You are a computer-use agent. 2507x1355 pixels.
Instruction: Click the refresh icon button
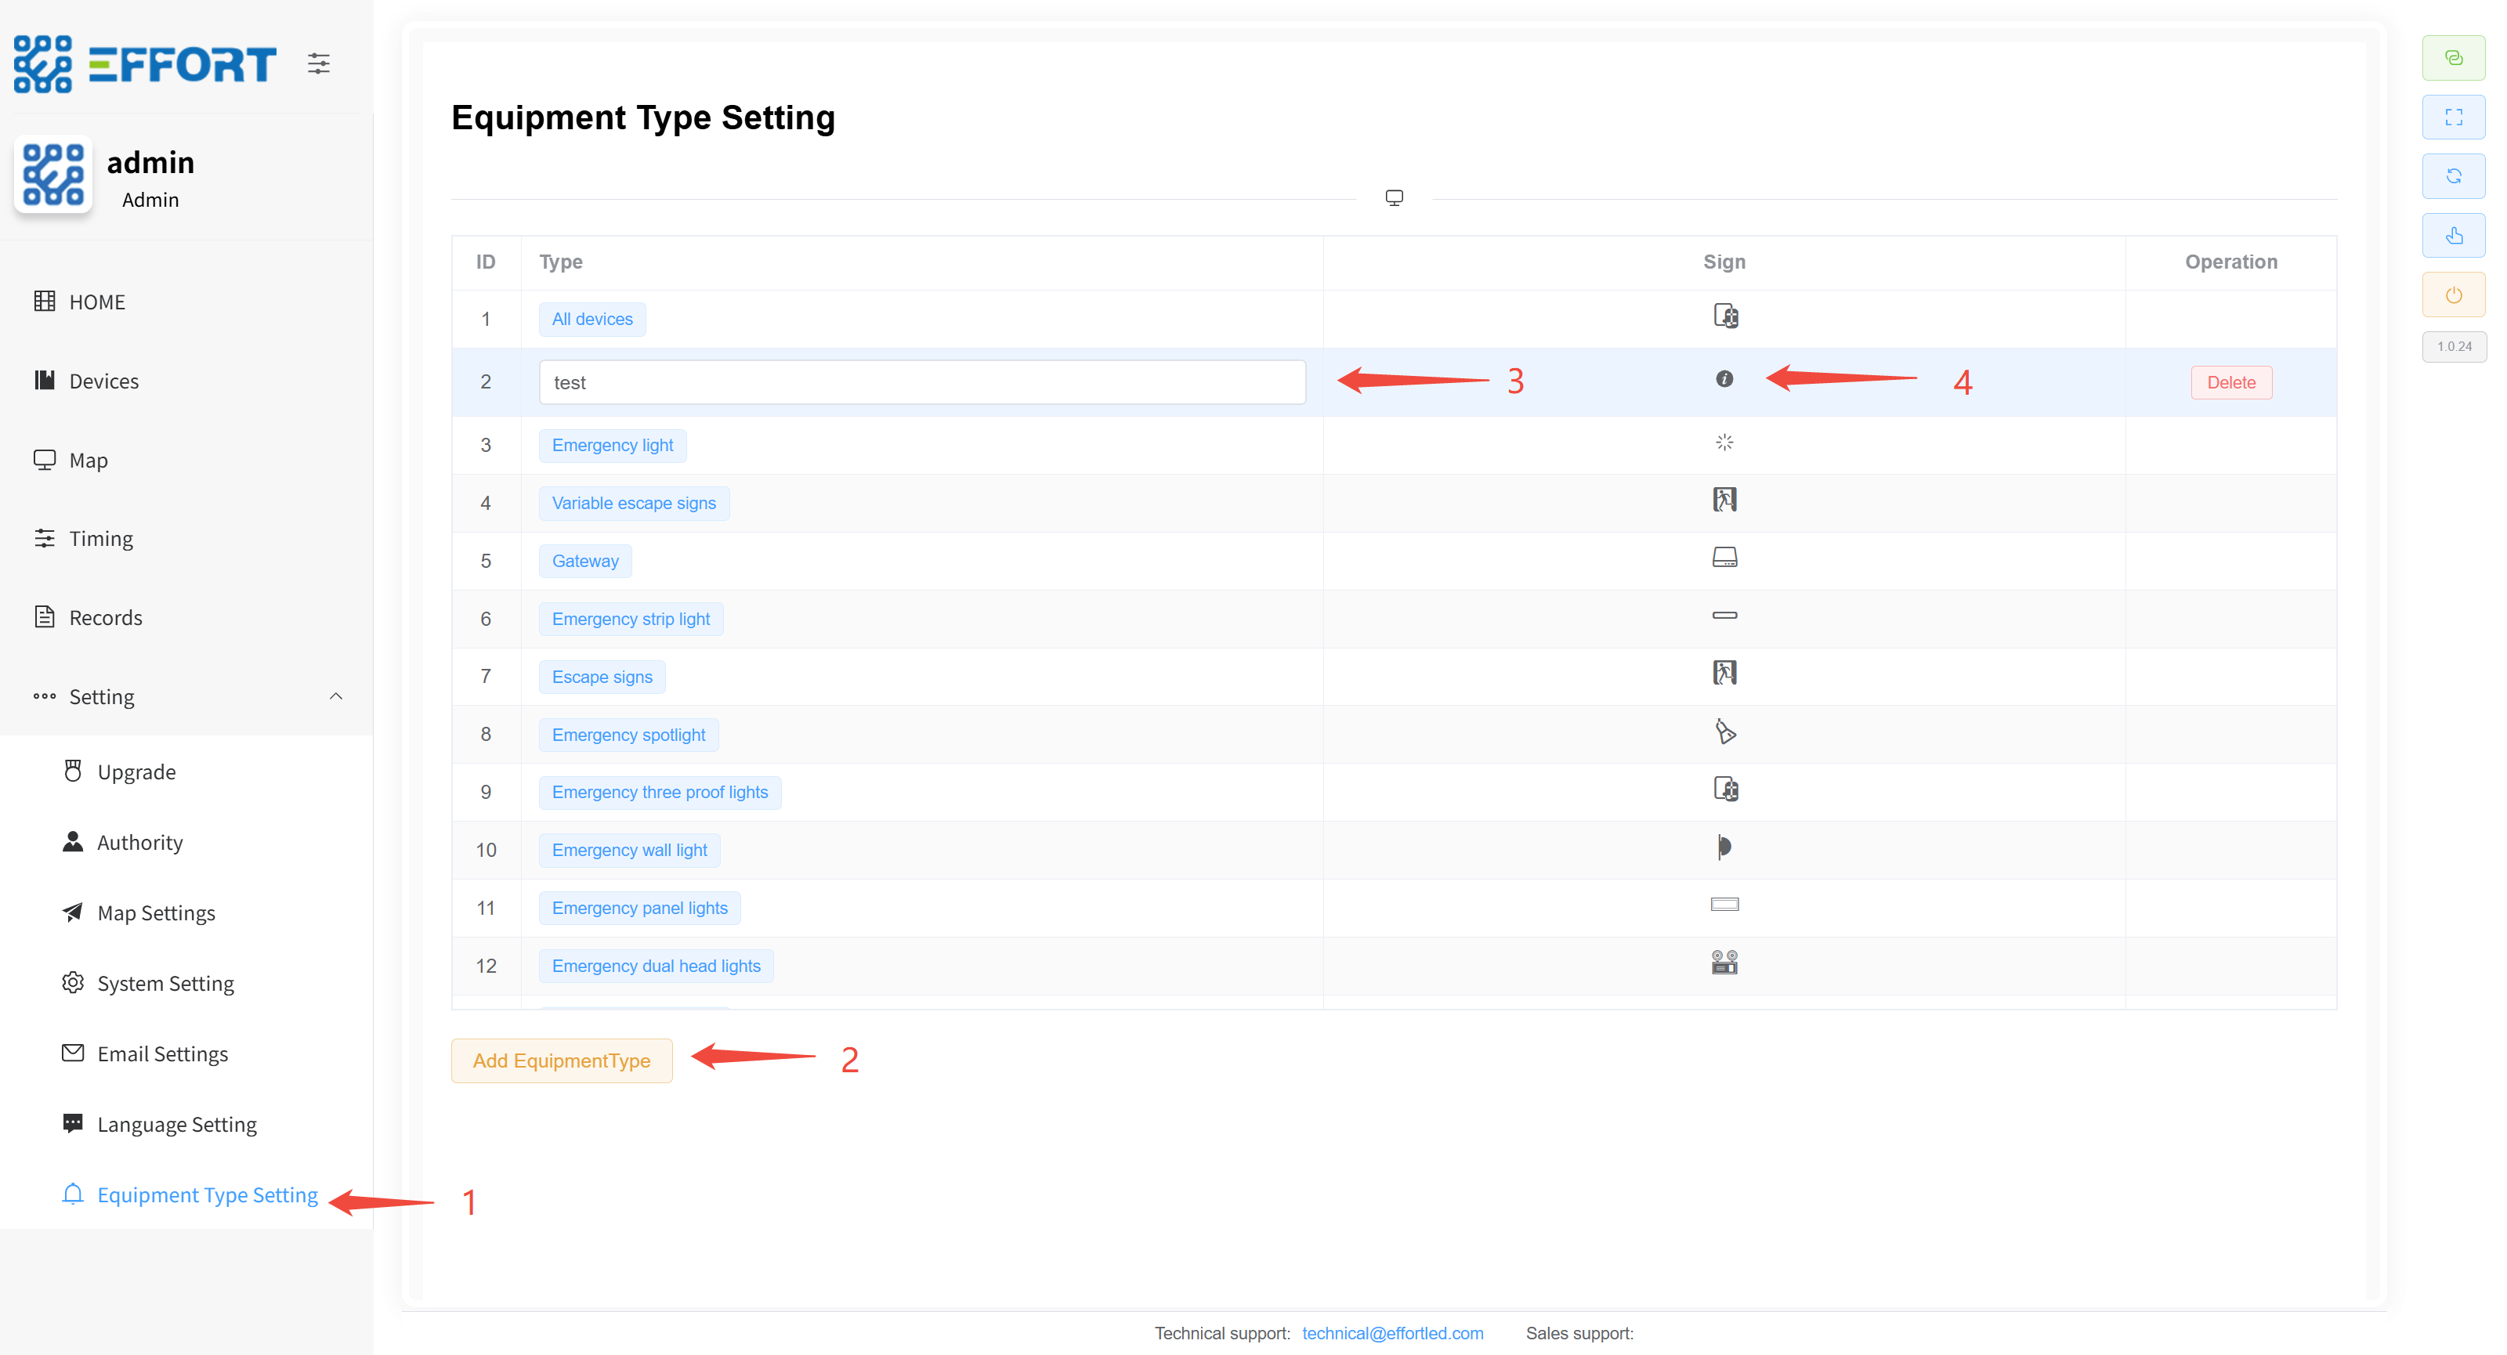pyautogui.click(x=2452, y=176)
